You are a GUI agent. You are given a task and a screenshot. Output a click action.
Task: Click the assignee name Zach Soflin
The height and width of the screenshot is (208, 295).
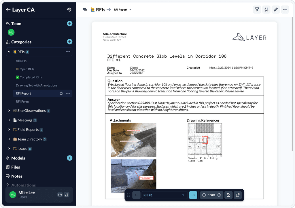pos(136,73)
